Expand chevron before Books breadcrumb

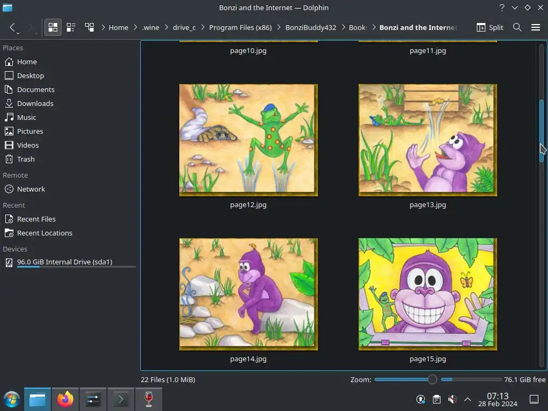pos(343,27)
